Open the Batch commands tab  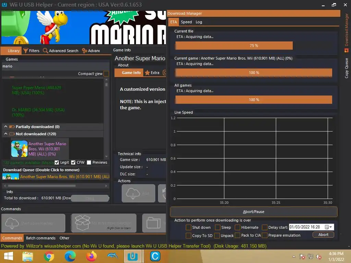pos(41,238)
